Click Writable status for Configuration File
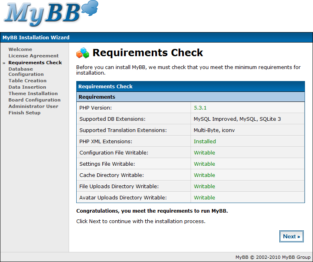Screen dimensions: 313x262 click(204, 152)
